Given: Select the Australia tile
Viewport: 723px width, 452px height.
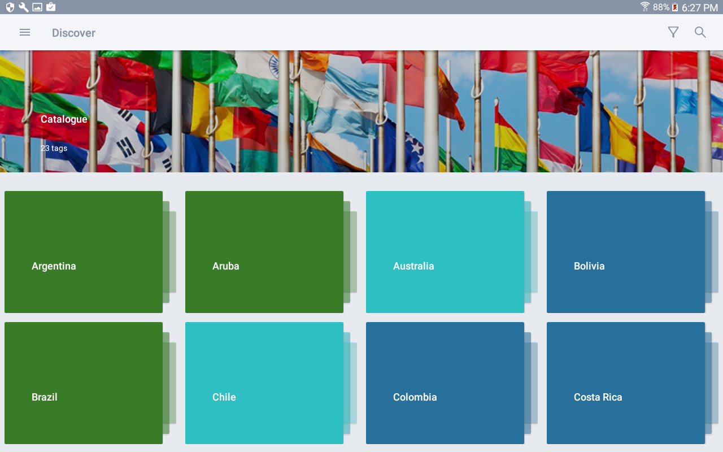Looking at the screenshot, I should click(445, 252).
